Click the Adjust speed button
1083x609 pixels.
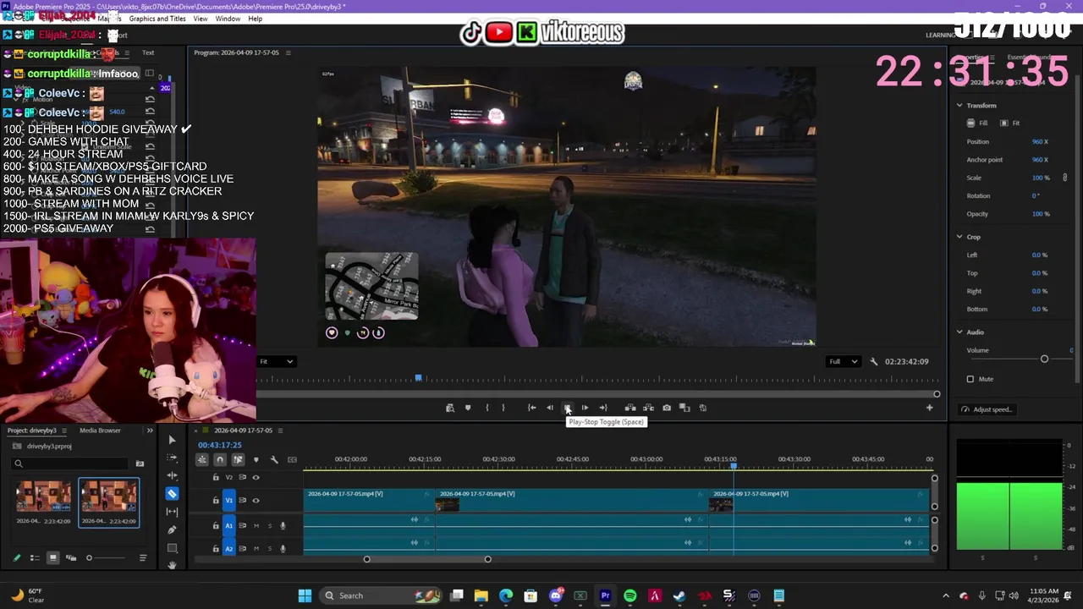point(987,409)
